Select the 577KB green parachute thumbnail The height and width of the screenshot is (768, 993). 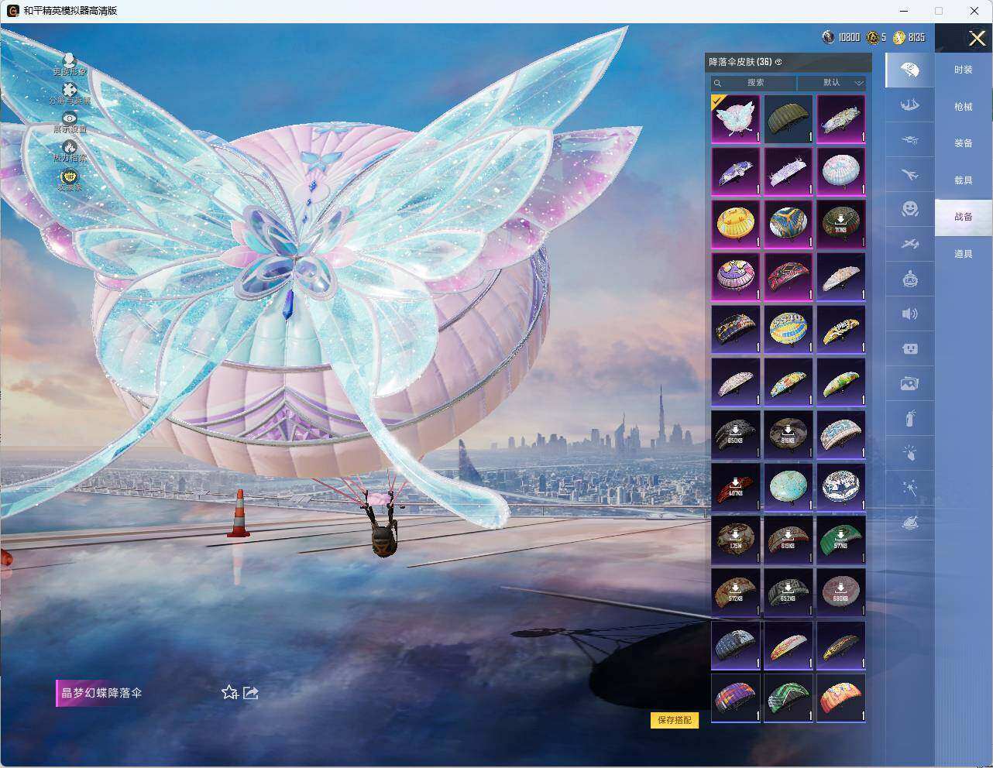840,540
